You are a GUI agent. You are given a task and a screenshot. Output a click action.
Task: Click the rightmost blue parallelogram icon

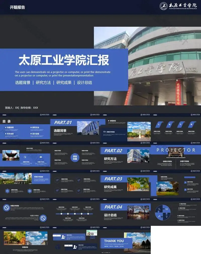[192, 124]
